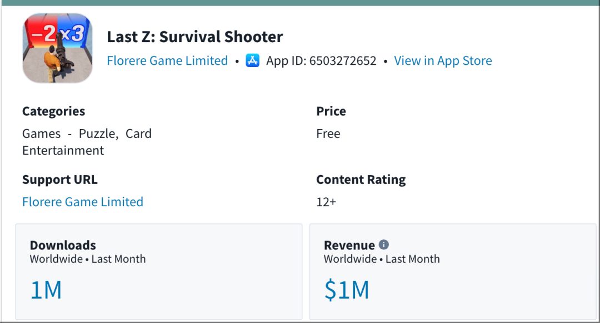The height and width of the screenshot is (323, 600).
Task: Click the Price heading
Action: coord(331,111)
